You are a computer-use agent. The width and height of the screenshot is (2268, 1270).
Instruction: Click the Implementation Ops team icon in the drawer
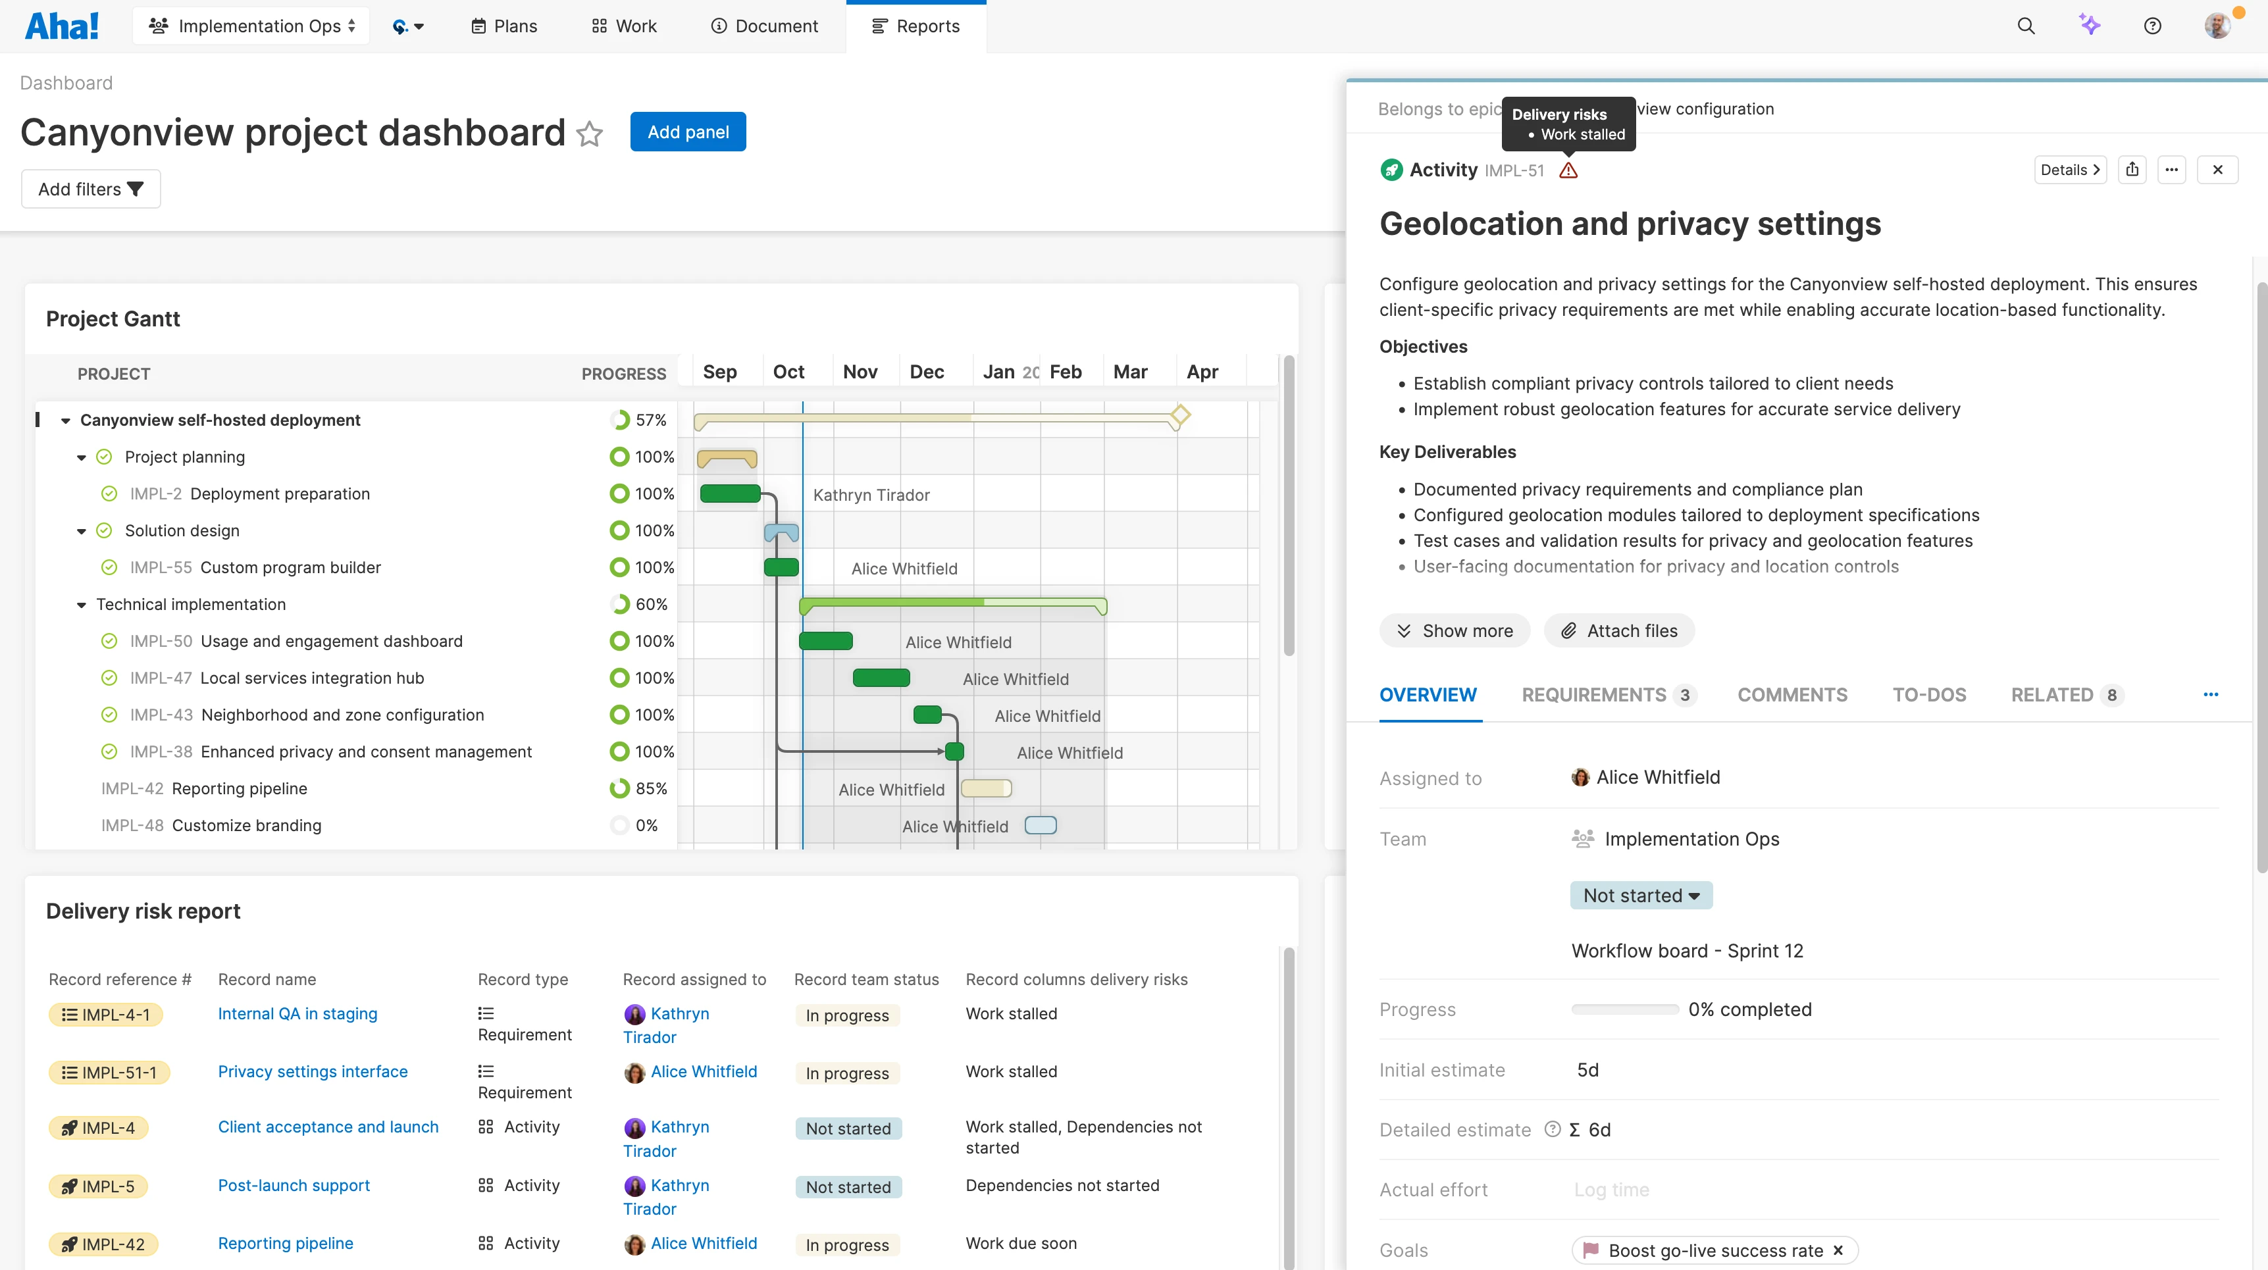tap(1582, 839)
